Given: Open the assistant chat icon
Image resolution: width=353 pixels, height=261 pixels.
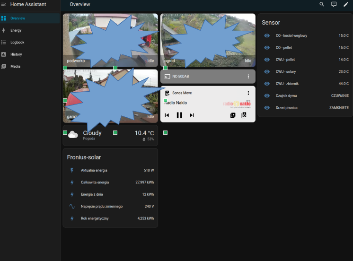Looking at the screenshot, I should click(x=334, y=4).
